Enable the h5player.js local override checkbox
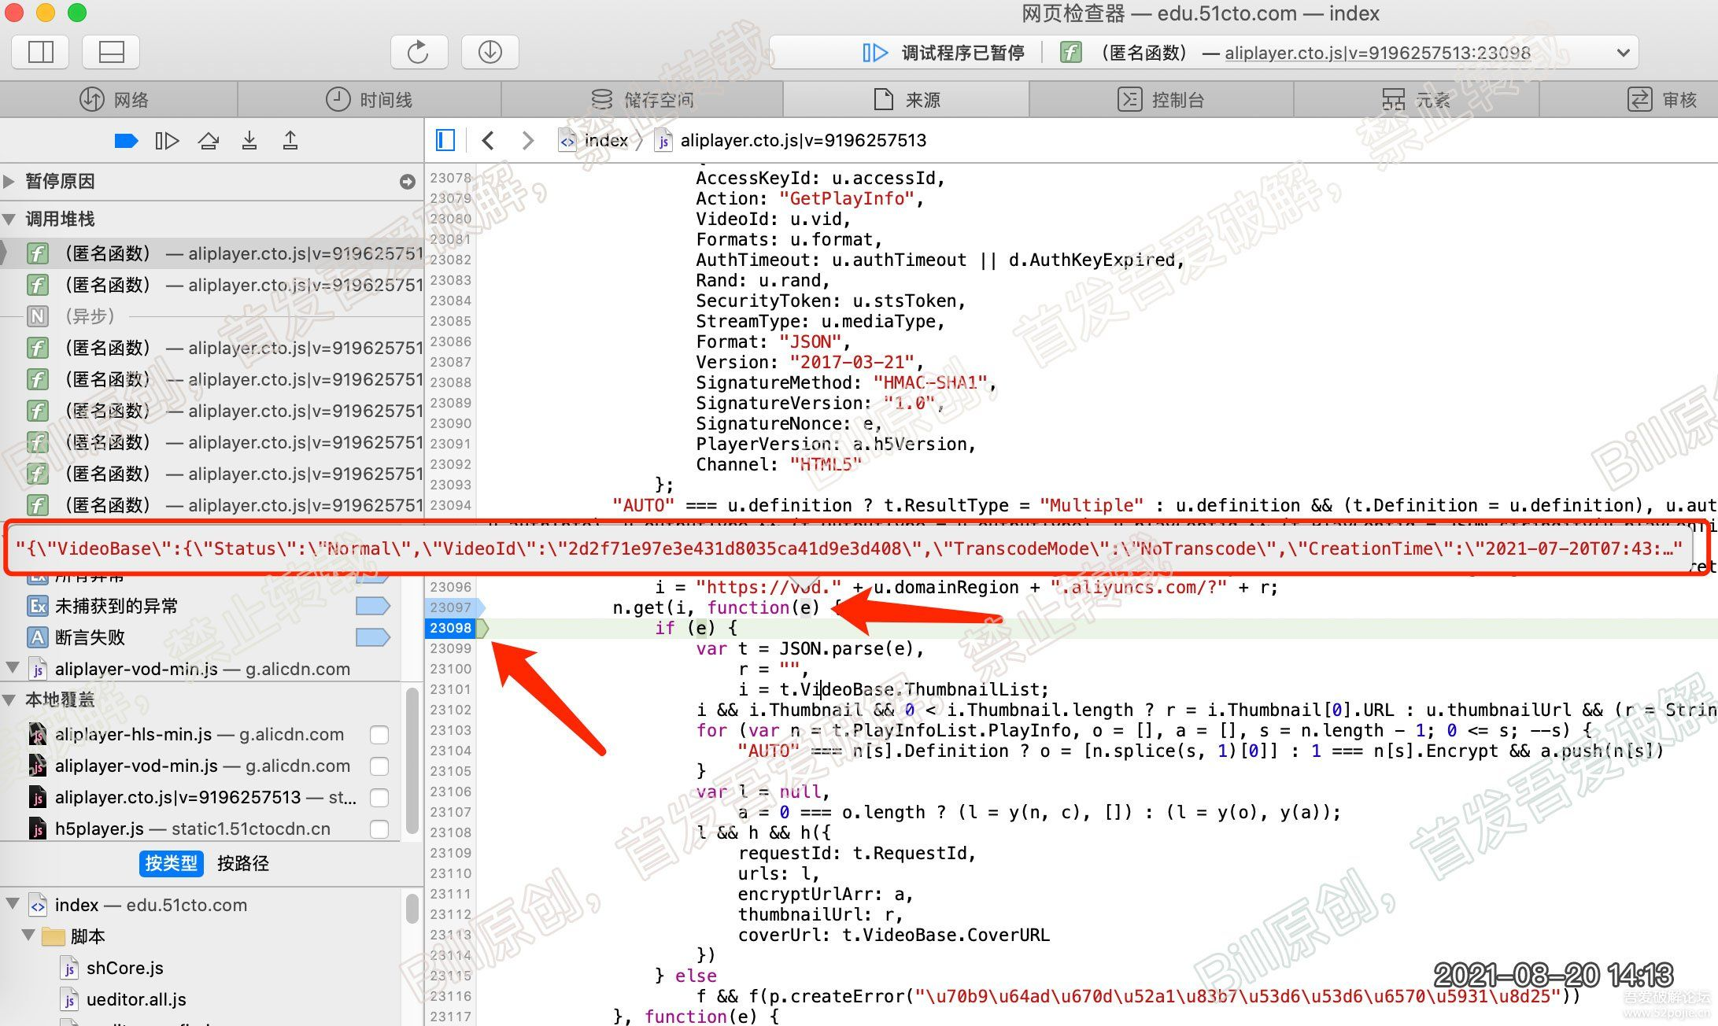1718x1026 pixels. 379,829
